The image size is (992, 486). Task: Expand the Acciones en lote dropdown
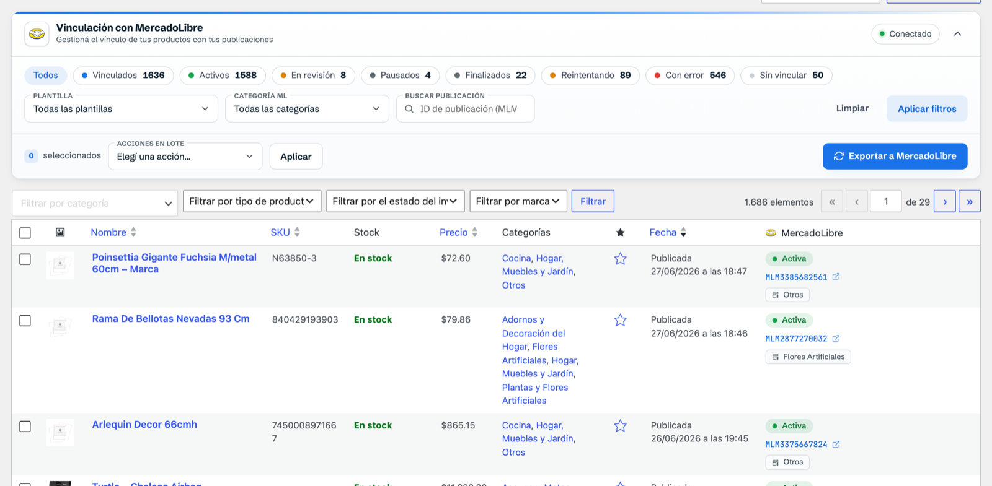pos(185,157)
